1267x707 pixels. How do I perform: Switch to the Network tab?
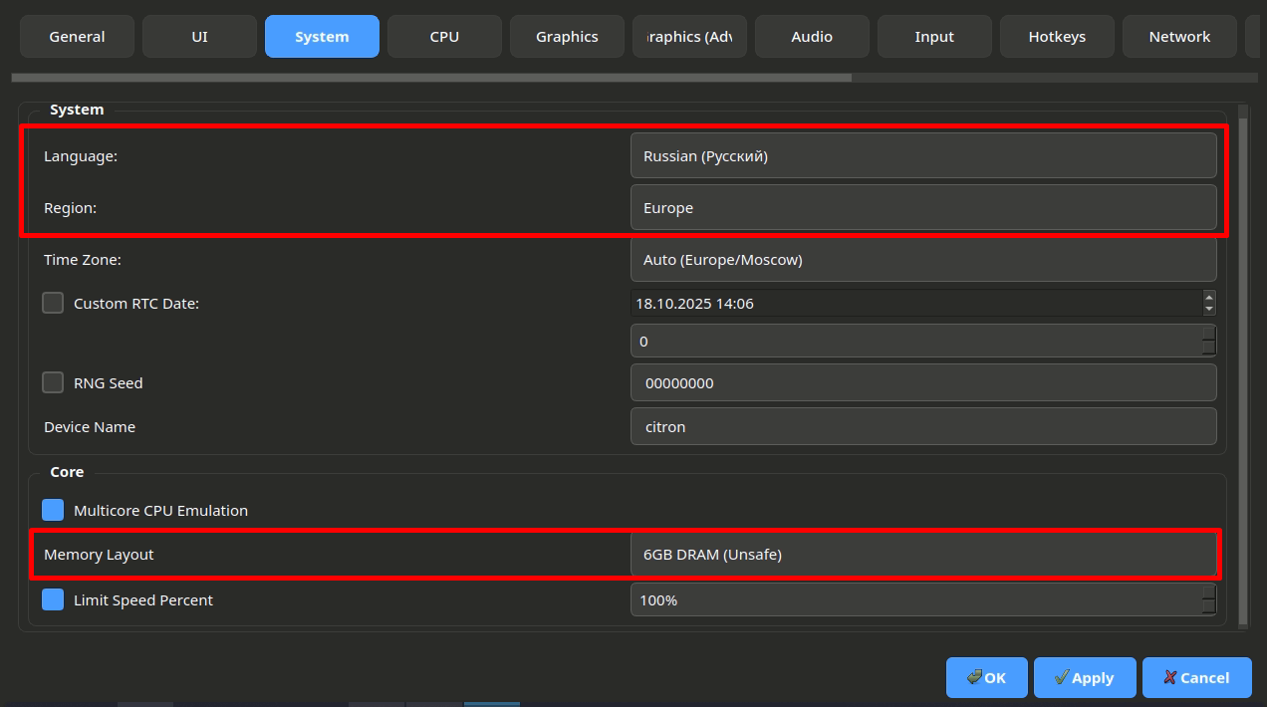[x=1179, y=37]
